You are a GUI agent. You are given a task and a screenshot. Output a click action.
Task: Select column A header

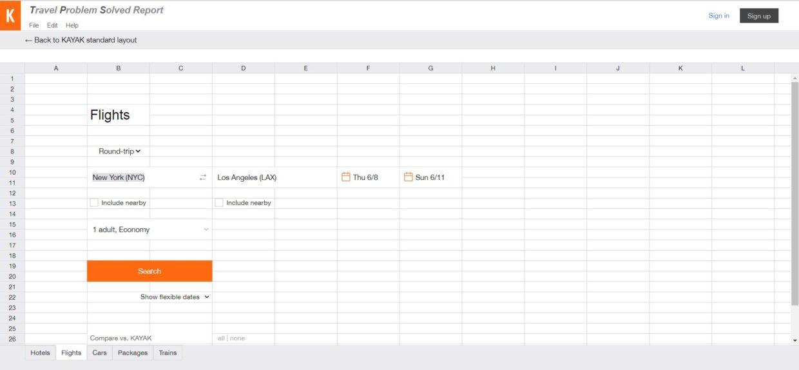pyautogui.click(x=56, y=68)
